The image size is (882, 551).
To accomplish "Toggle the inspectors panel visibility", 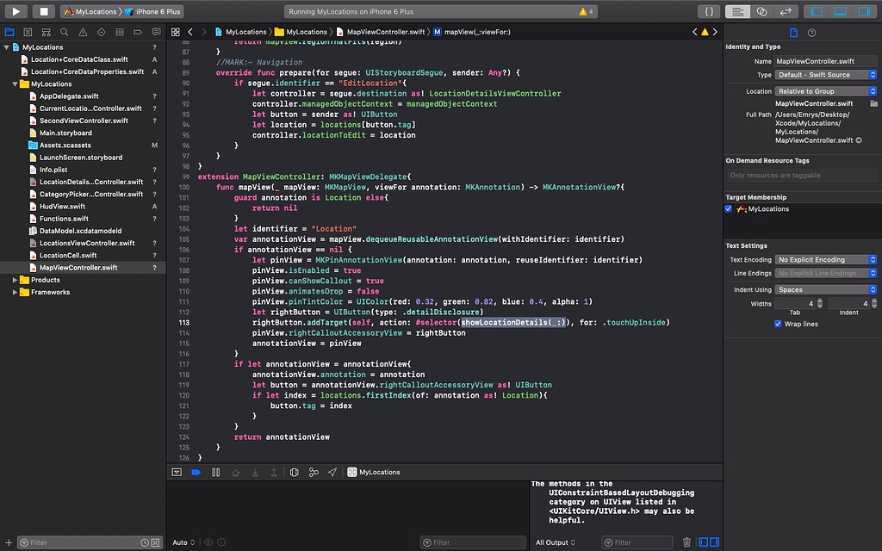I will [864, 11].
